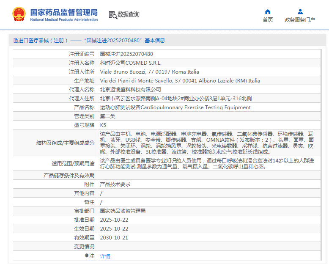Click the 适用范围 intended use paragraph
The width and height of the screenshot is (329, 264).
pyautogui.click(x=207, y=163)
